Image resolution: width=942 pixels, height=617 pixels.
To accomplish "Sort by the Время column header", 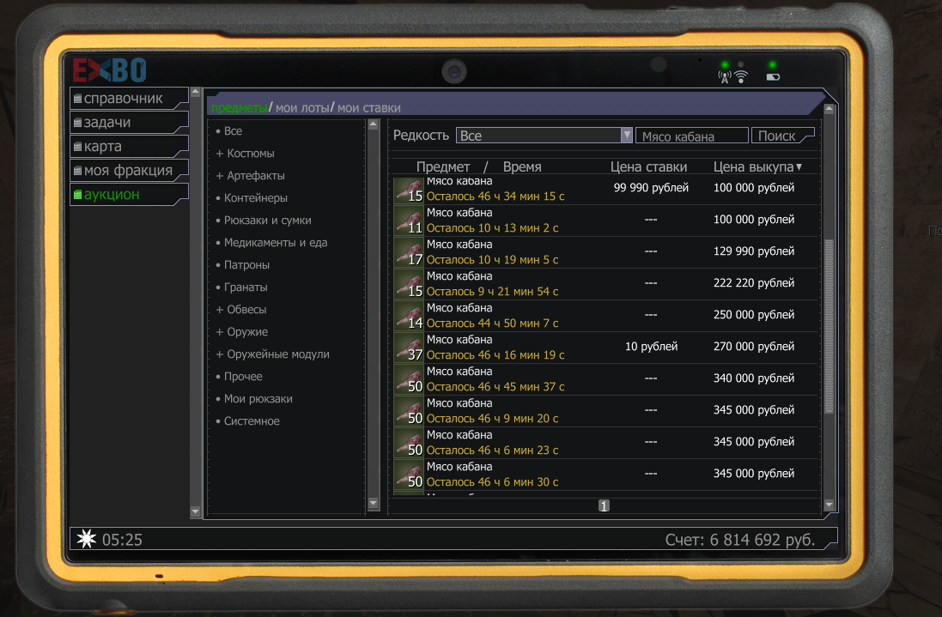I will click(522, 166).
